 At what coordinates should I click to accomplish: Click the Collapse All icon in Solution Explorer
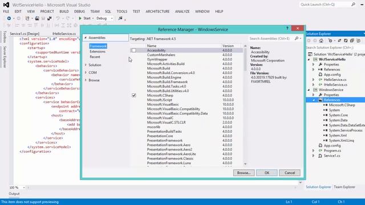click(352, 40)
